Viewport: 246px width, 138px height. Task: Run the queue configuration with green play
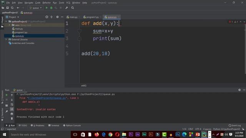tap(47, 8)
